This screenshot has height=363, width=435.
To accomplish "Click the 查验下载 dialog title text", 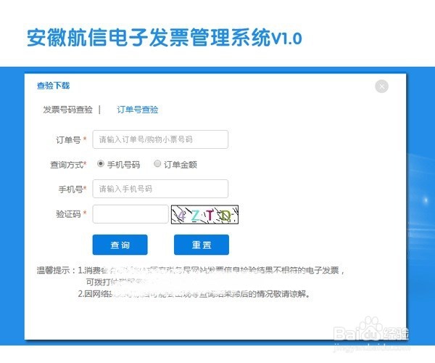I will [x=53, y=86].
